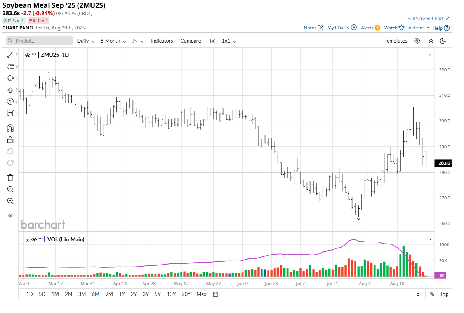Viewport: 464px width, 313px height.
Task: Open the chart type dropdown
Action: click(138, 41)
